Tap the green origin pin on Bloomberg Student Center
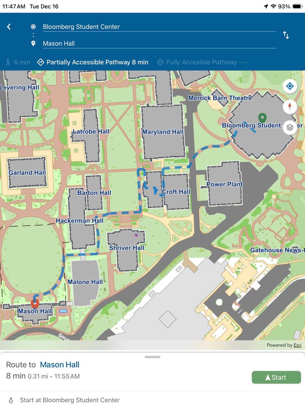305x408 pixels. pos(263,118)
